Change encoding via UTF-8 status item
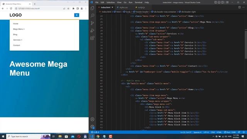 pos(206,132)
